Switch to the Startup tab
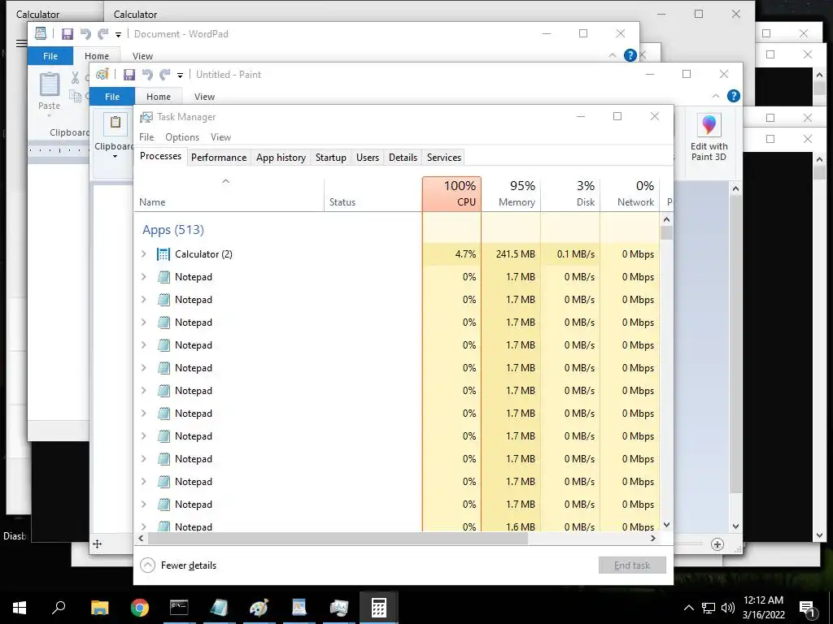 point(331,158)
